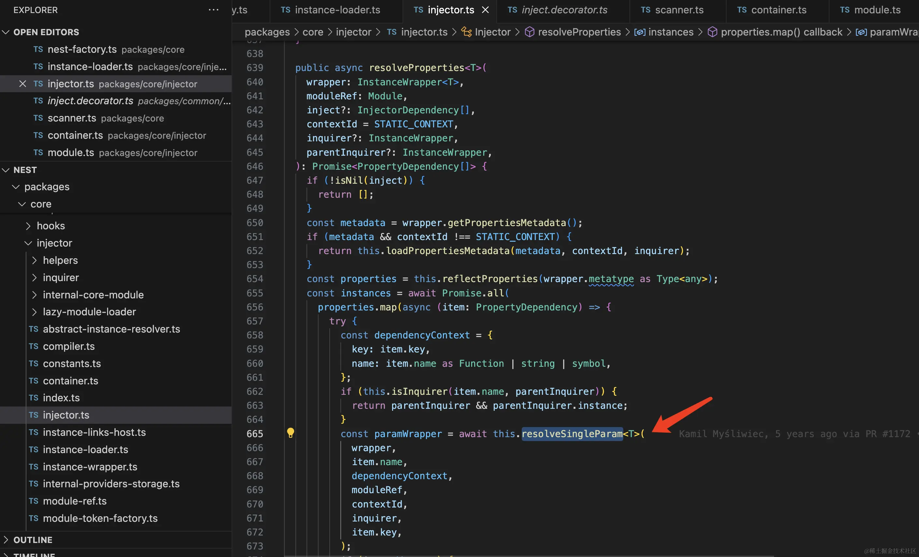Switch to module.ts tab
This screenshot has width=919, height=557.
coord(874,10)
